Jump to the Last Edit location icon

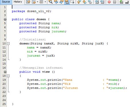pyautogui.click(x=28, y=2)
